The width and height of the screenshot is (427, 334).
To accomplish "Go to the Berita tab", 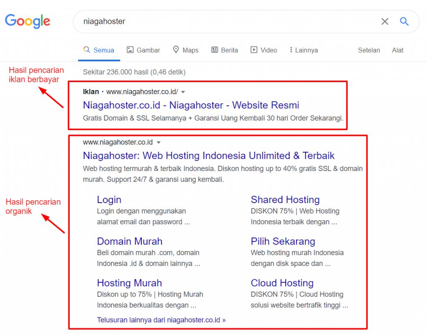I will (225, 50).
